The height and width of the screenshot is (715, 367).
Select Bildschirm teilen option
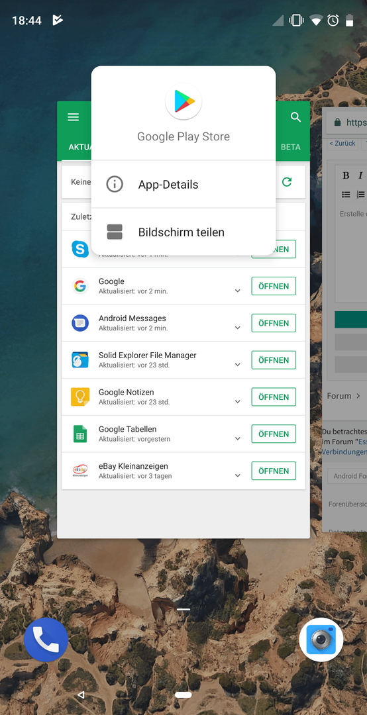(183, 232)
